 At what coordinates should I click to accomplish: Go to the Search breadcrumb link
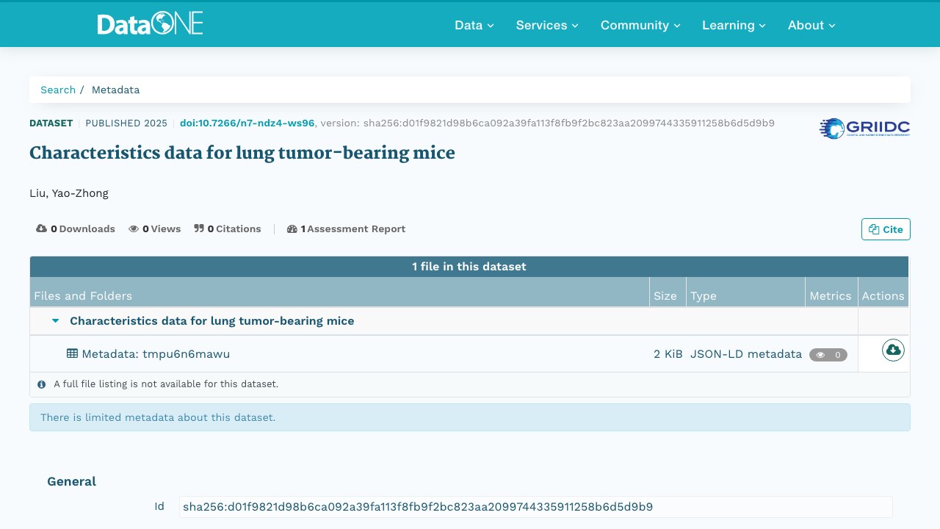coord(58,90)
